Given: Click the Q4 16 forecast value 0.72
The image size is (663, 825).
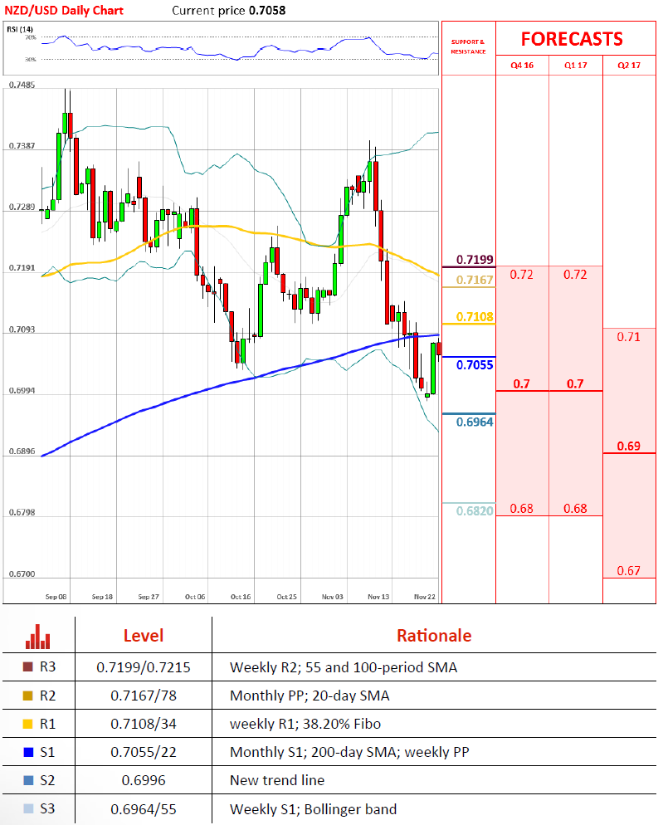Looking at the screenshot, I should click(521, 275).
